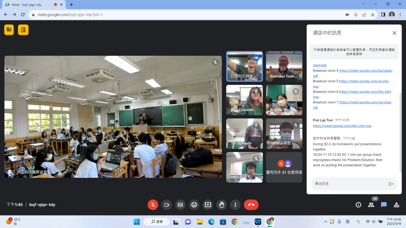Open meeting details info icon
406x228 pixels.
pos(358,205)
